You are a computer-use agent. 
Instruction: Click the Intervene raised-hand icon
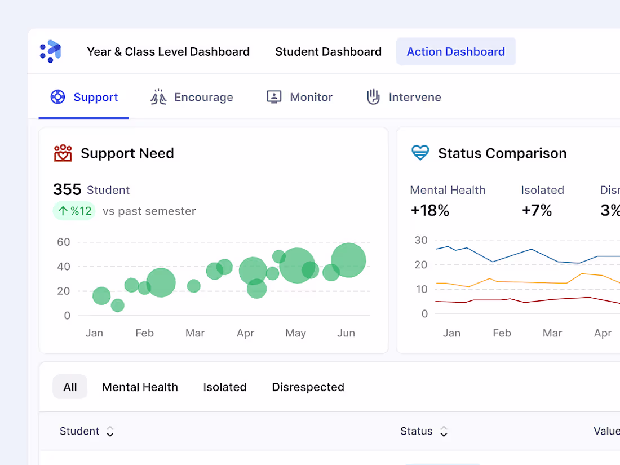373,97
